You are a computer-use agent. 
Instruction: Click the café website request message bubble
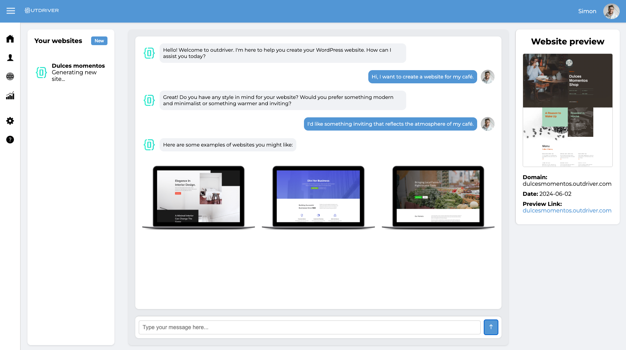[x=422, y=77]
